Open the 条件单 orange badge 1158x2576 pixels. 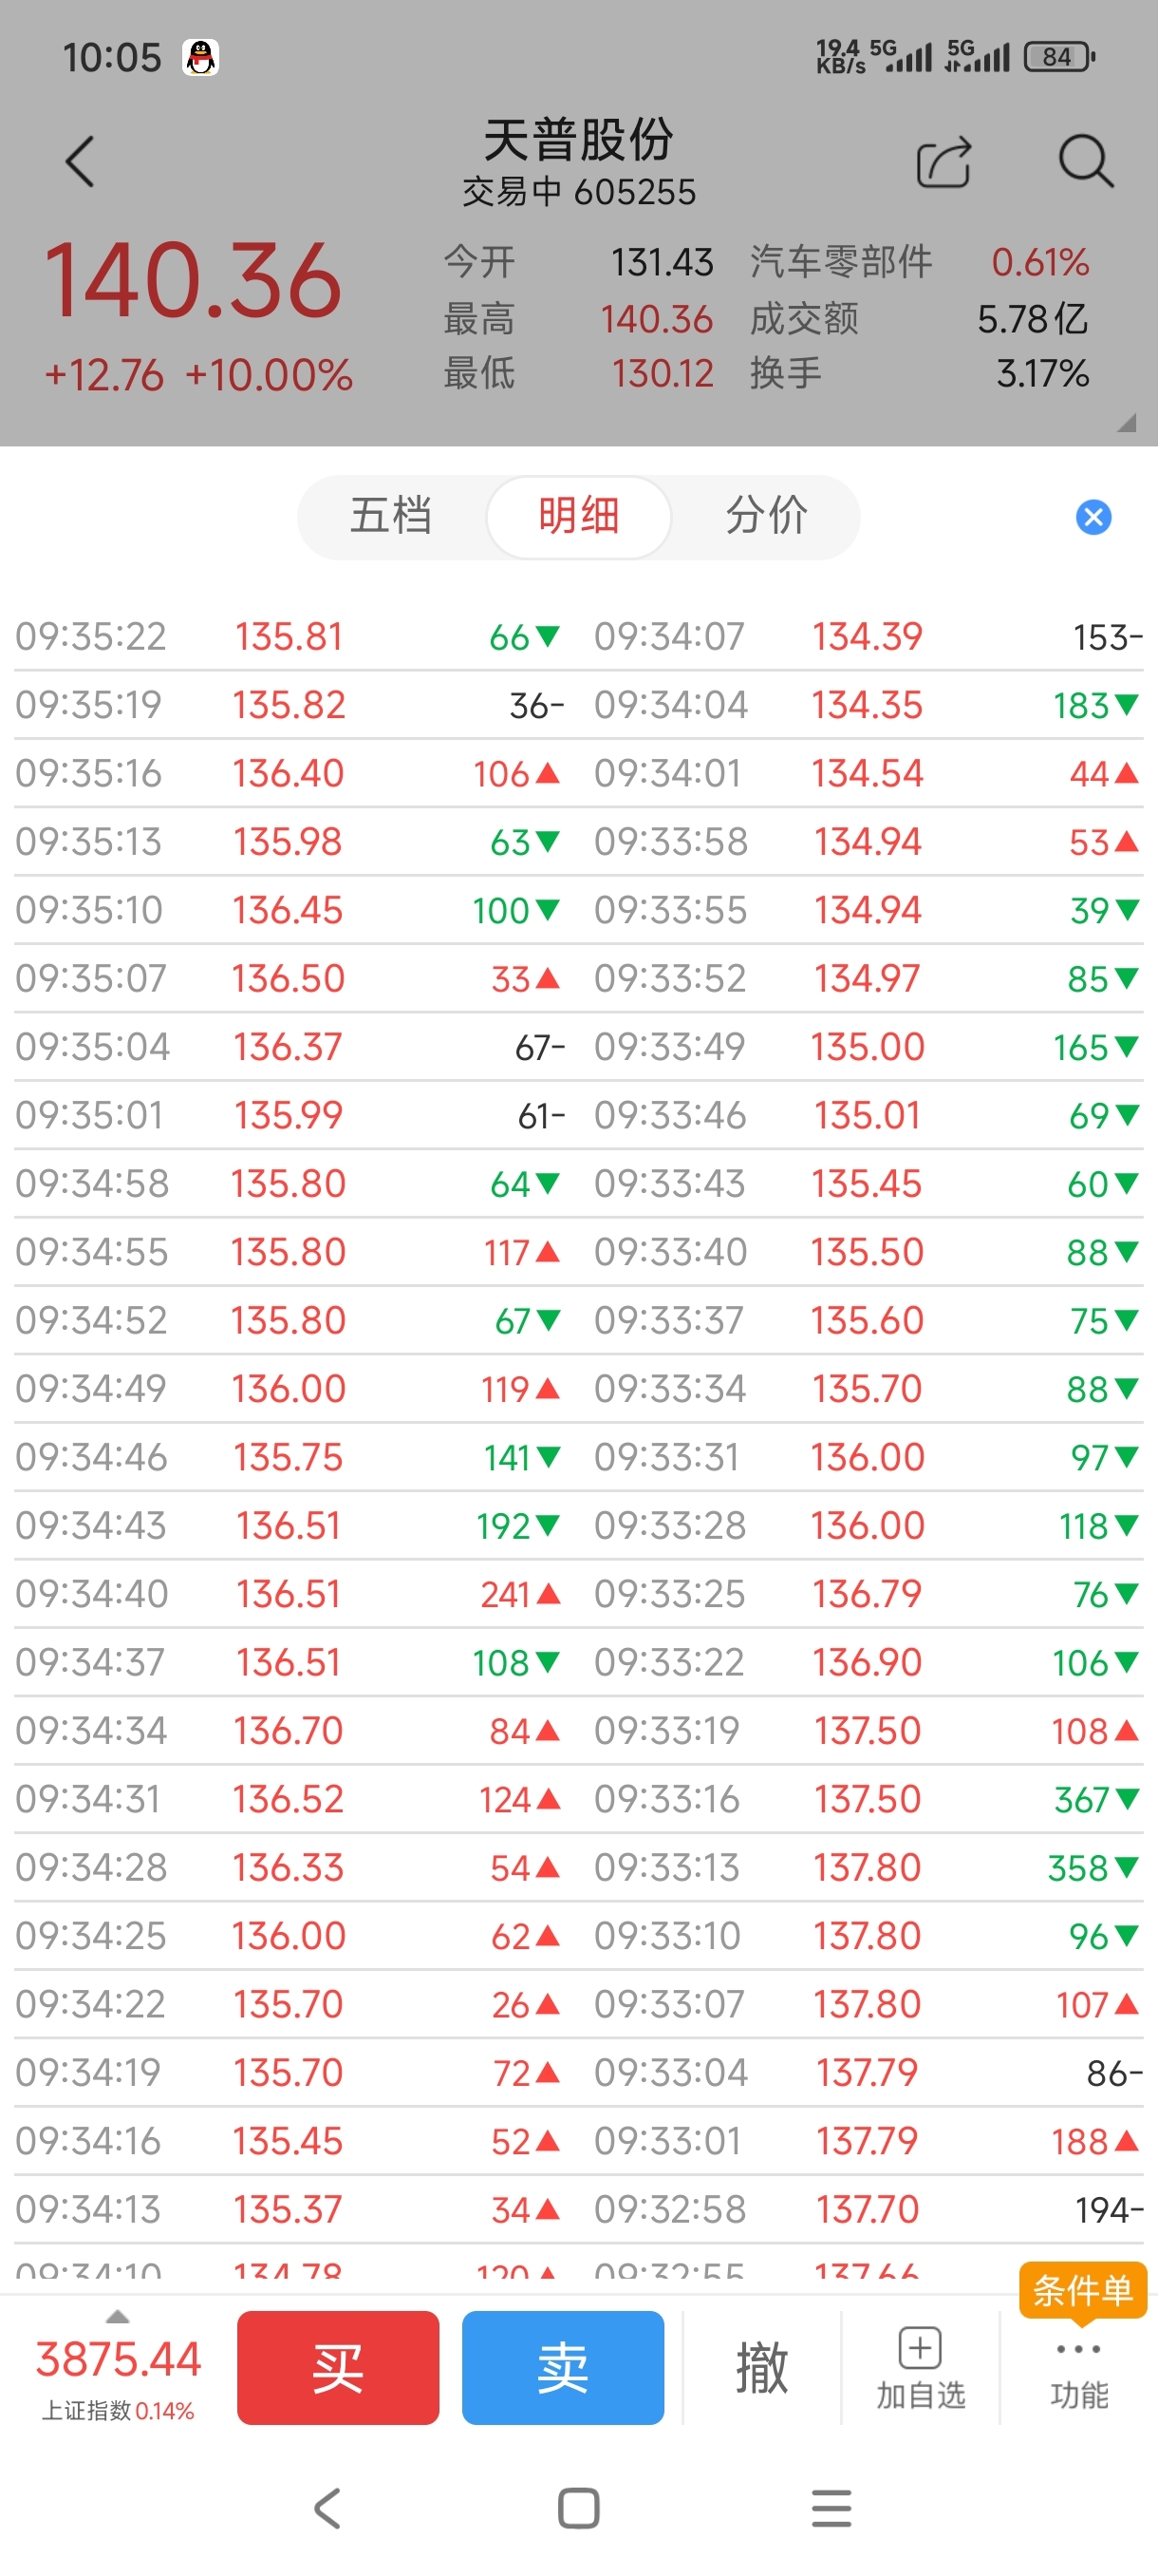click(x=1082, y=2289)
